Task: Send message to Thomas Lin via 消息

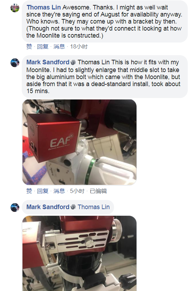Action: (x=59, y=46)
